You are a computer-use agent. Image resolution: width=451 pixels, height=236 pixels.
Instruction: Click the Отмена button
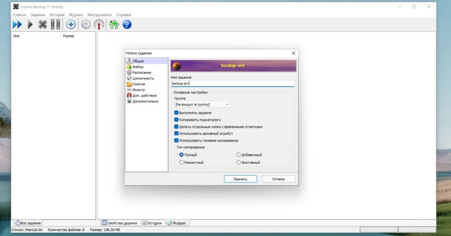(278, 179)
